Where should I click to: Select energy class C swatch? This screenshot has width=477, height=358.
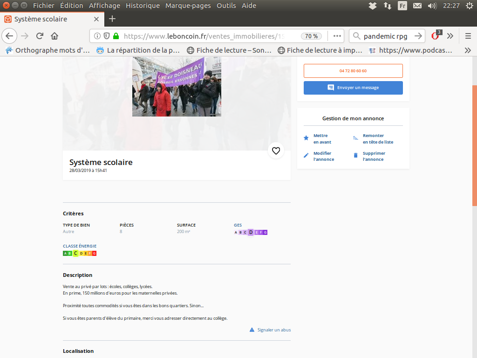pyautogui.click(x=75, y=253)
